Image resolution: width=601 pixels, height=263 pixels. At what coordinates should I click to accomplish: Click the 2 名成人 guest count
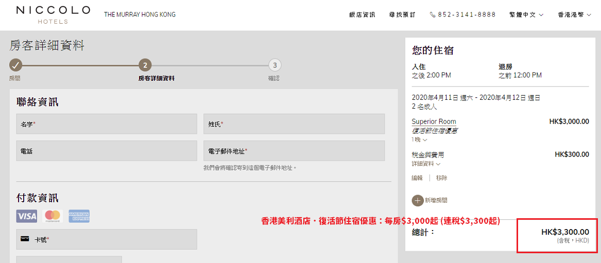point(424,107)
